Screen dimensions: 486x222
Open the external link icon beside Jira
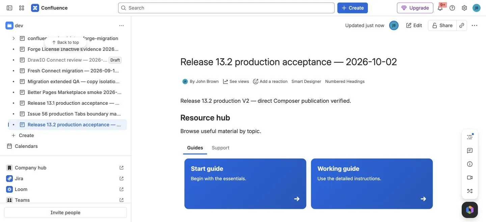122,179
